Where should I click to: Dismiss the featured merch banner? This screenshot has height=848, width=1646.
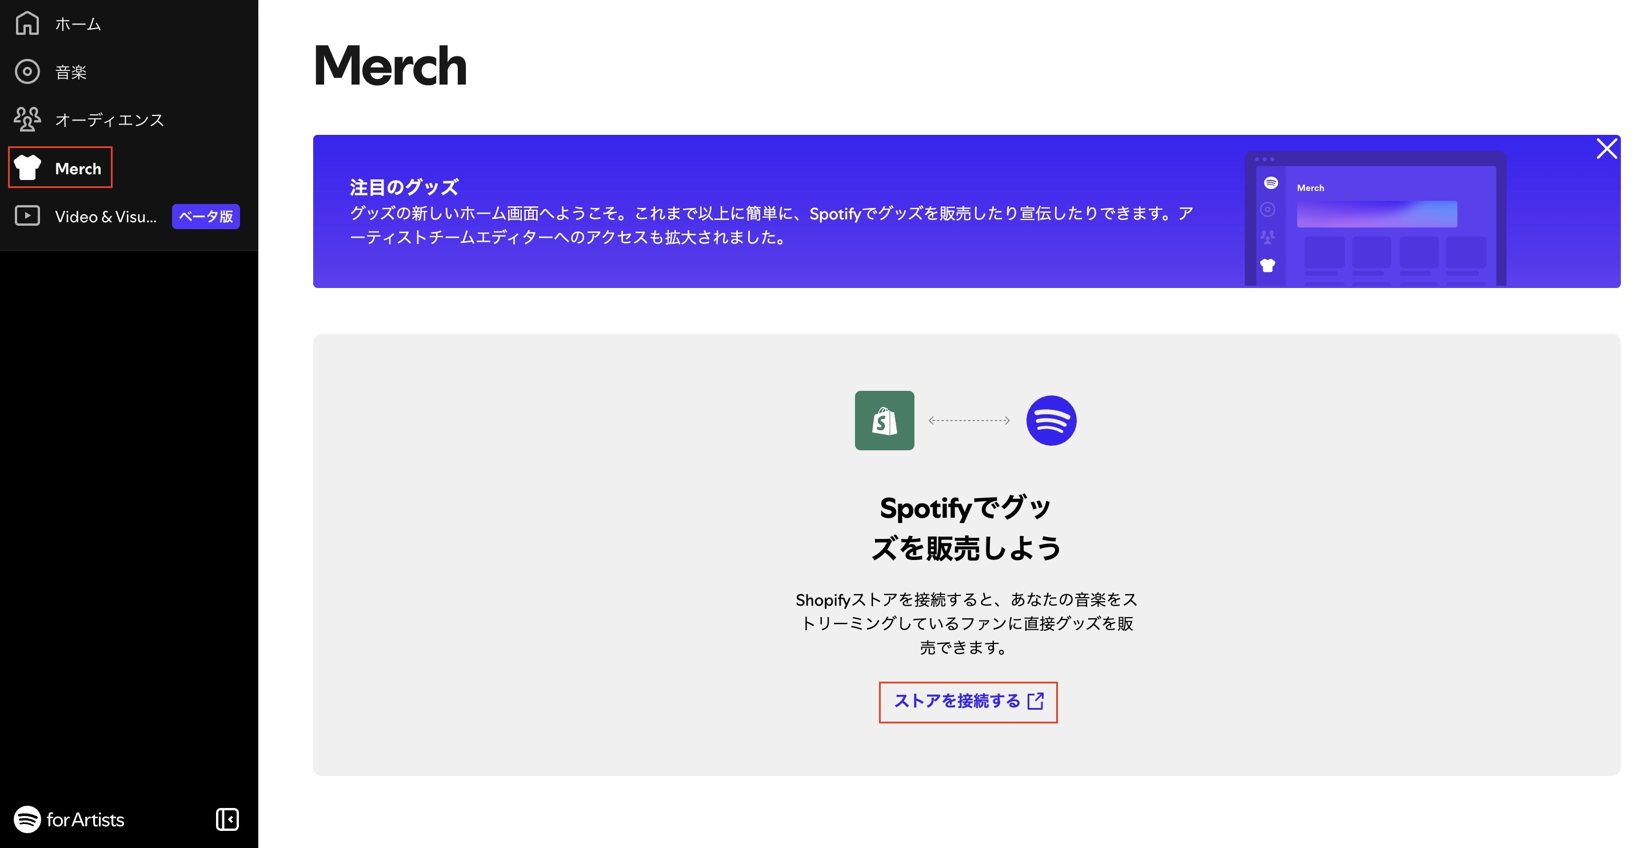[x=1607, y=149]
